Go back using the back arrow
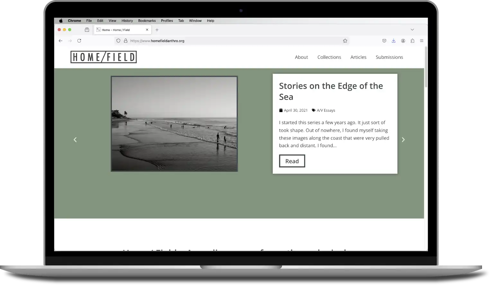Image resolution: width=492 pixels, height=286 pixels. [x=60, y=41]
